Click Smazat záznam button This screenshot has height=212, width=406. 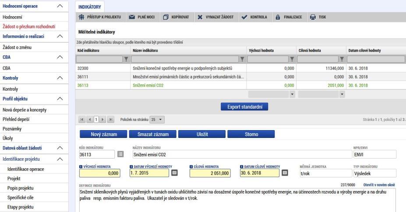point(153,134)
